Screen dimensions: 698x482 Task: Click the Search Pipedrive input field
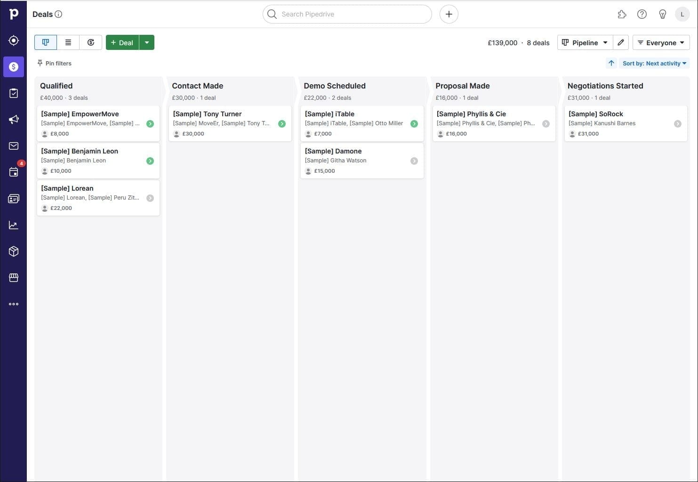347,14
